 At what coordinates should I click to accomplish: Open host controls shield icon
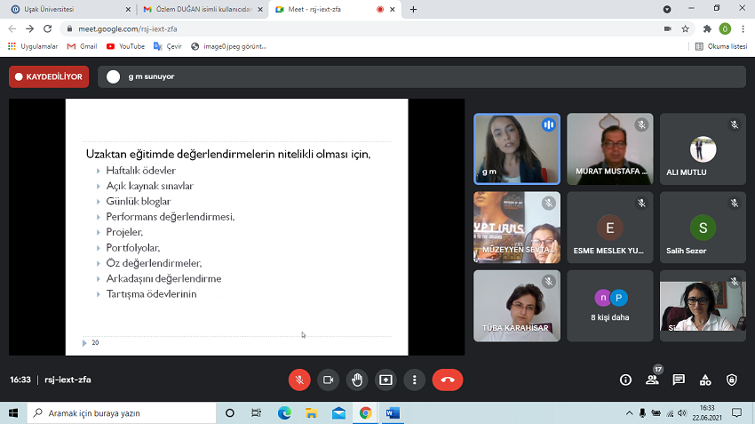[732, 380]
